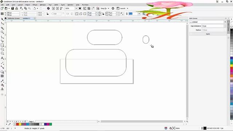This screenshot has height=131, width=233.
Task: Open the Object menu
Action: click(28, 5)
